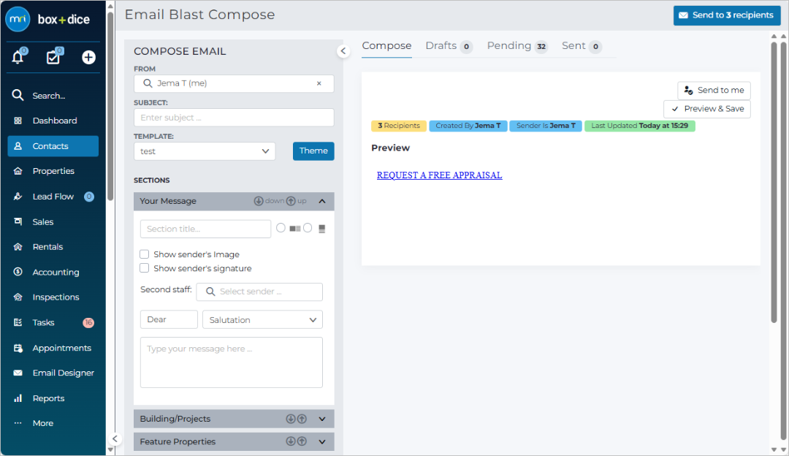Click the Select sender search field
Viewport: 789px width, 456px height.
pyautogui.click(x=259, y=292)
